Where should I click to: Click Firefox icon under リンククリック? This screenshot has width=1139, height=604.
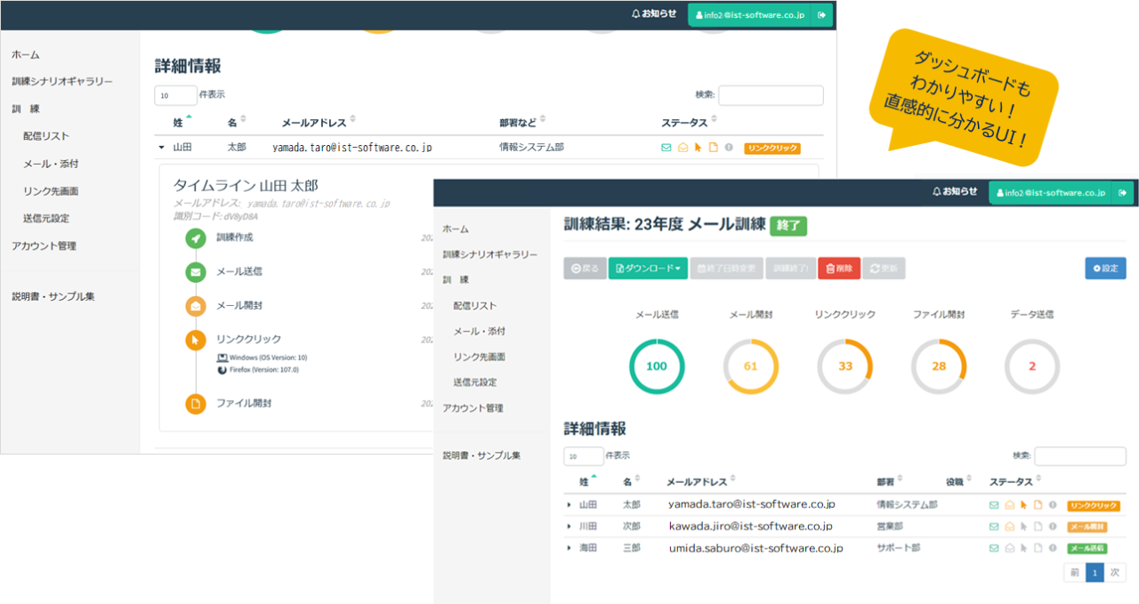[222, 369]
